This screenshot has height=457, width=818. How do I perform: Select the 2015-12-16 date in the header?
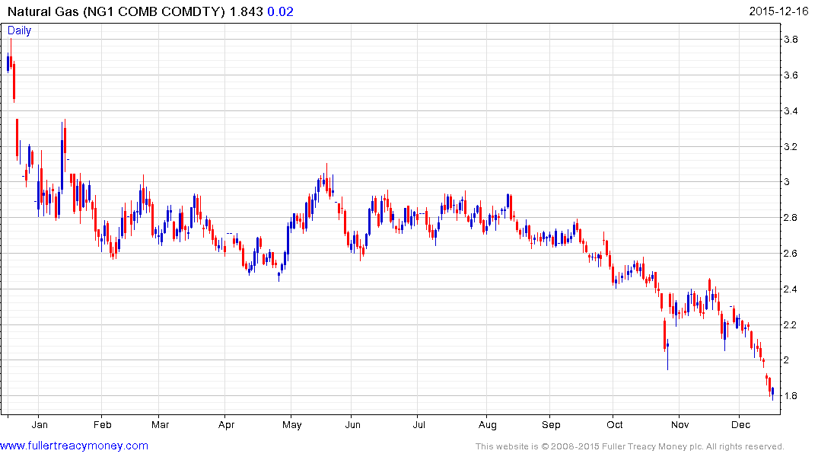[779, 11]
